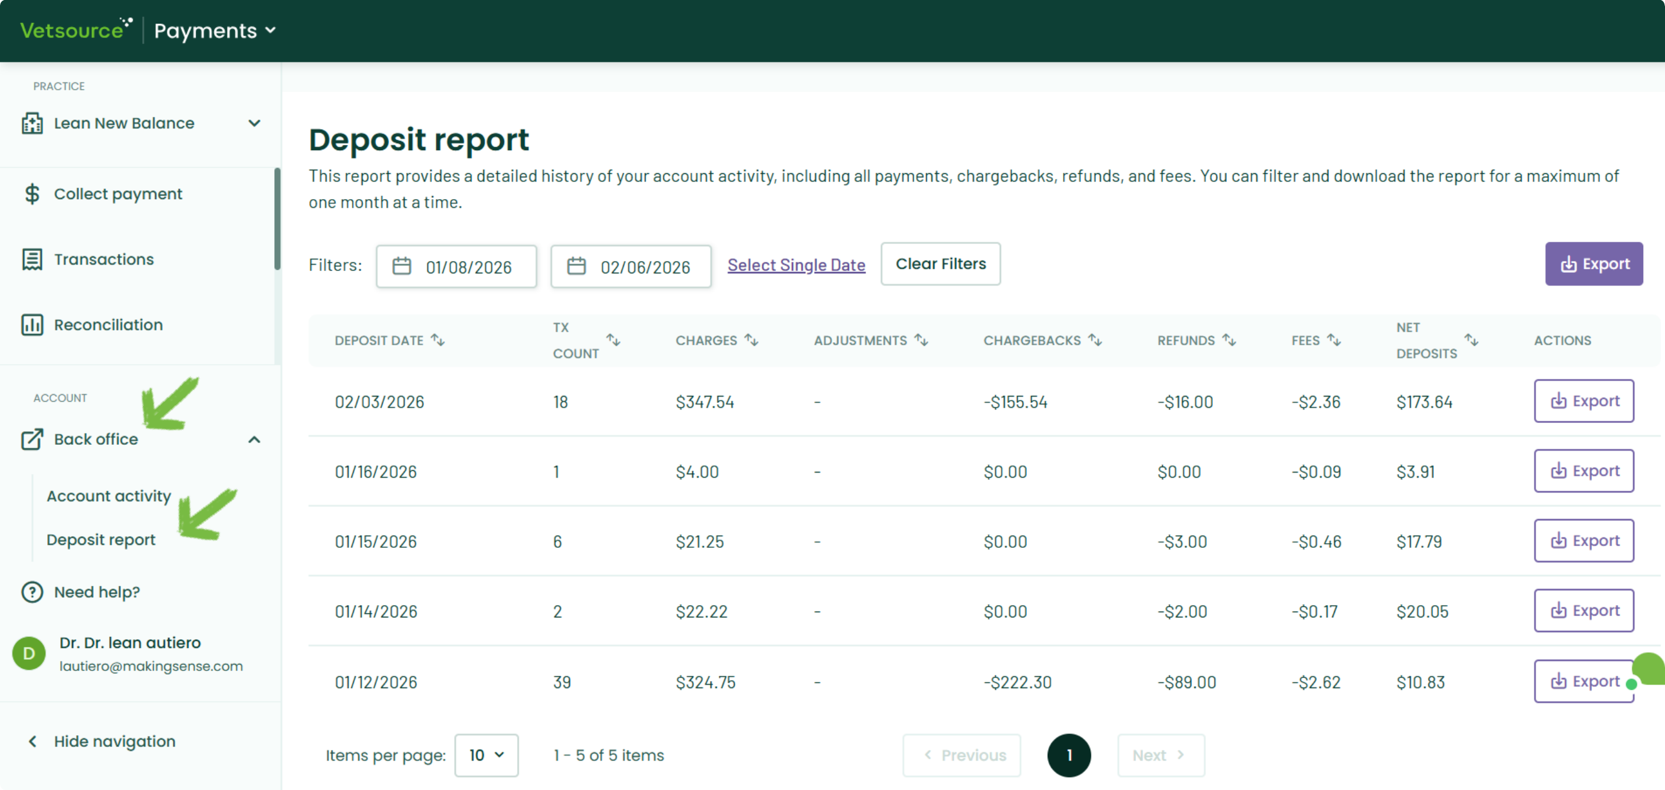Open Deposit report in sidebar
Screen dimensions: 1665x790
point(101,540)
